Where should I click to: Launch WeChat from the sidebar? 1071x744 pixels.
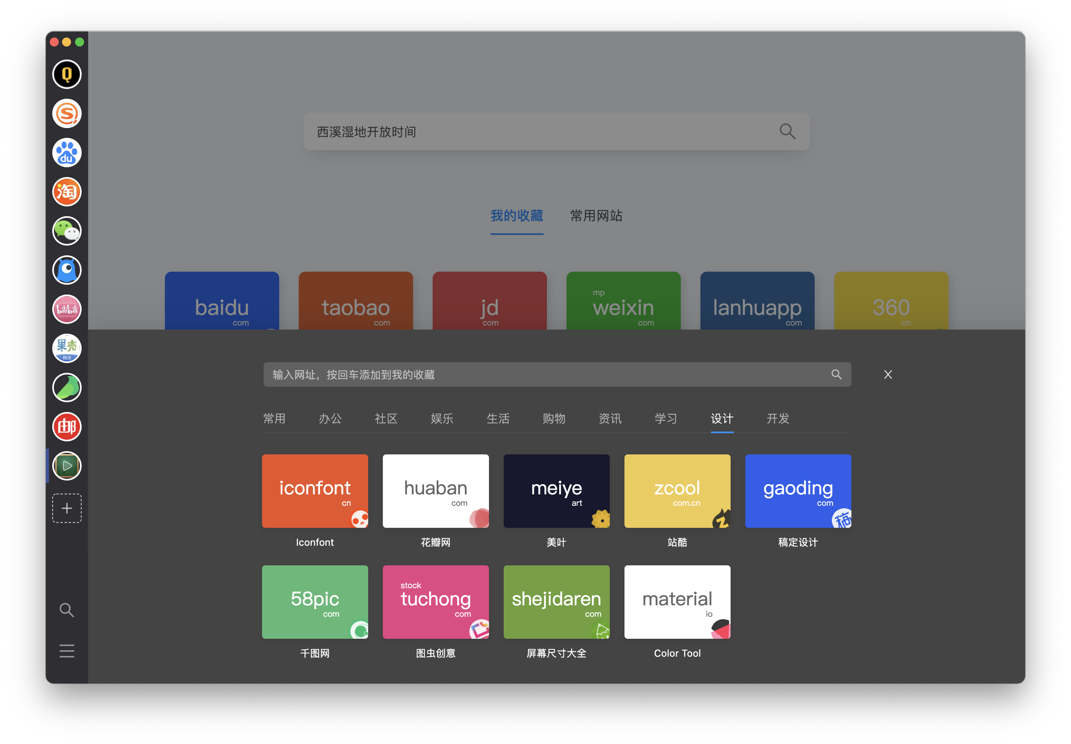tap(67, 231)
